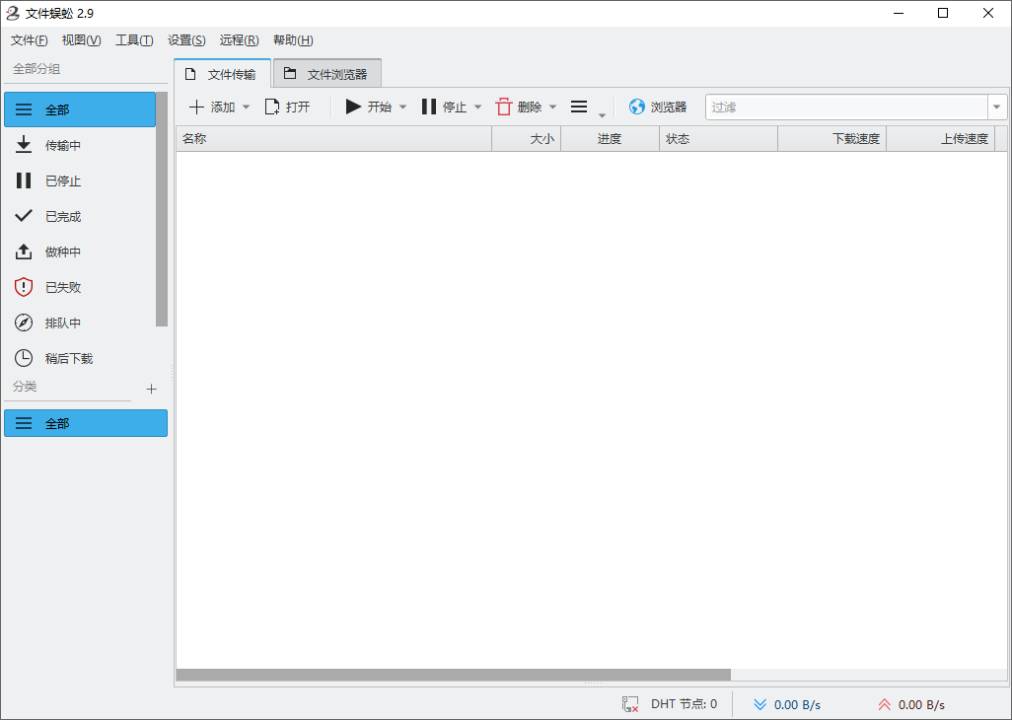Select 做种中 upload icon in sidebar

point(24,252)
